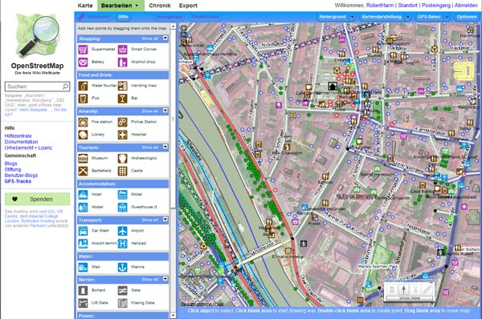Choose the Pub icon in Food and Drink
This screenshot has height=319, width=482.
83,99
